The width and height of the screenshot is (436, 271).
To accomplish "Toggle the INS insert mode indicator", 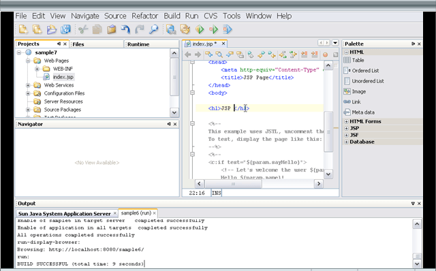I will coord(217,193).
